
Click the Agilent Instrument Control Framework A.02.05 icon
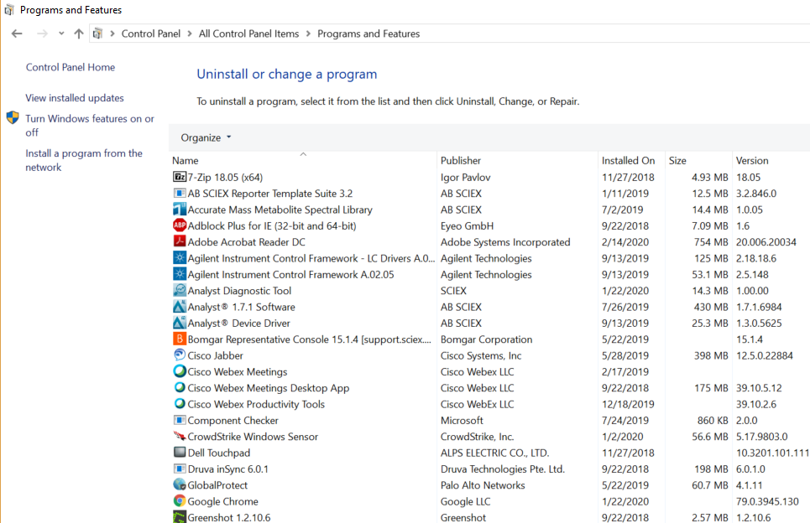tap(180, 274)
